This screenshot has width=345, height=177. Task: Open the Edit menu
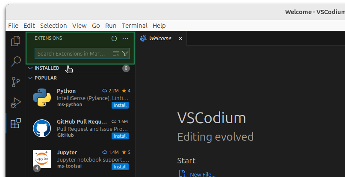click(29, 26)
